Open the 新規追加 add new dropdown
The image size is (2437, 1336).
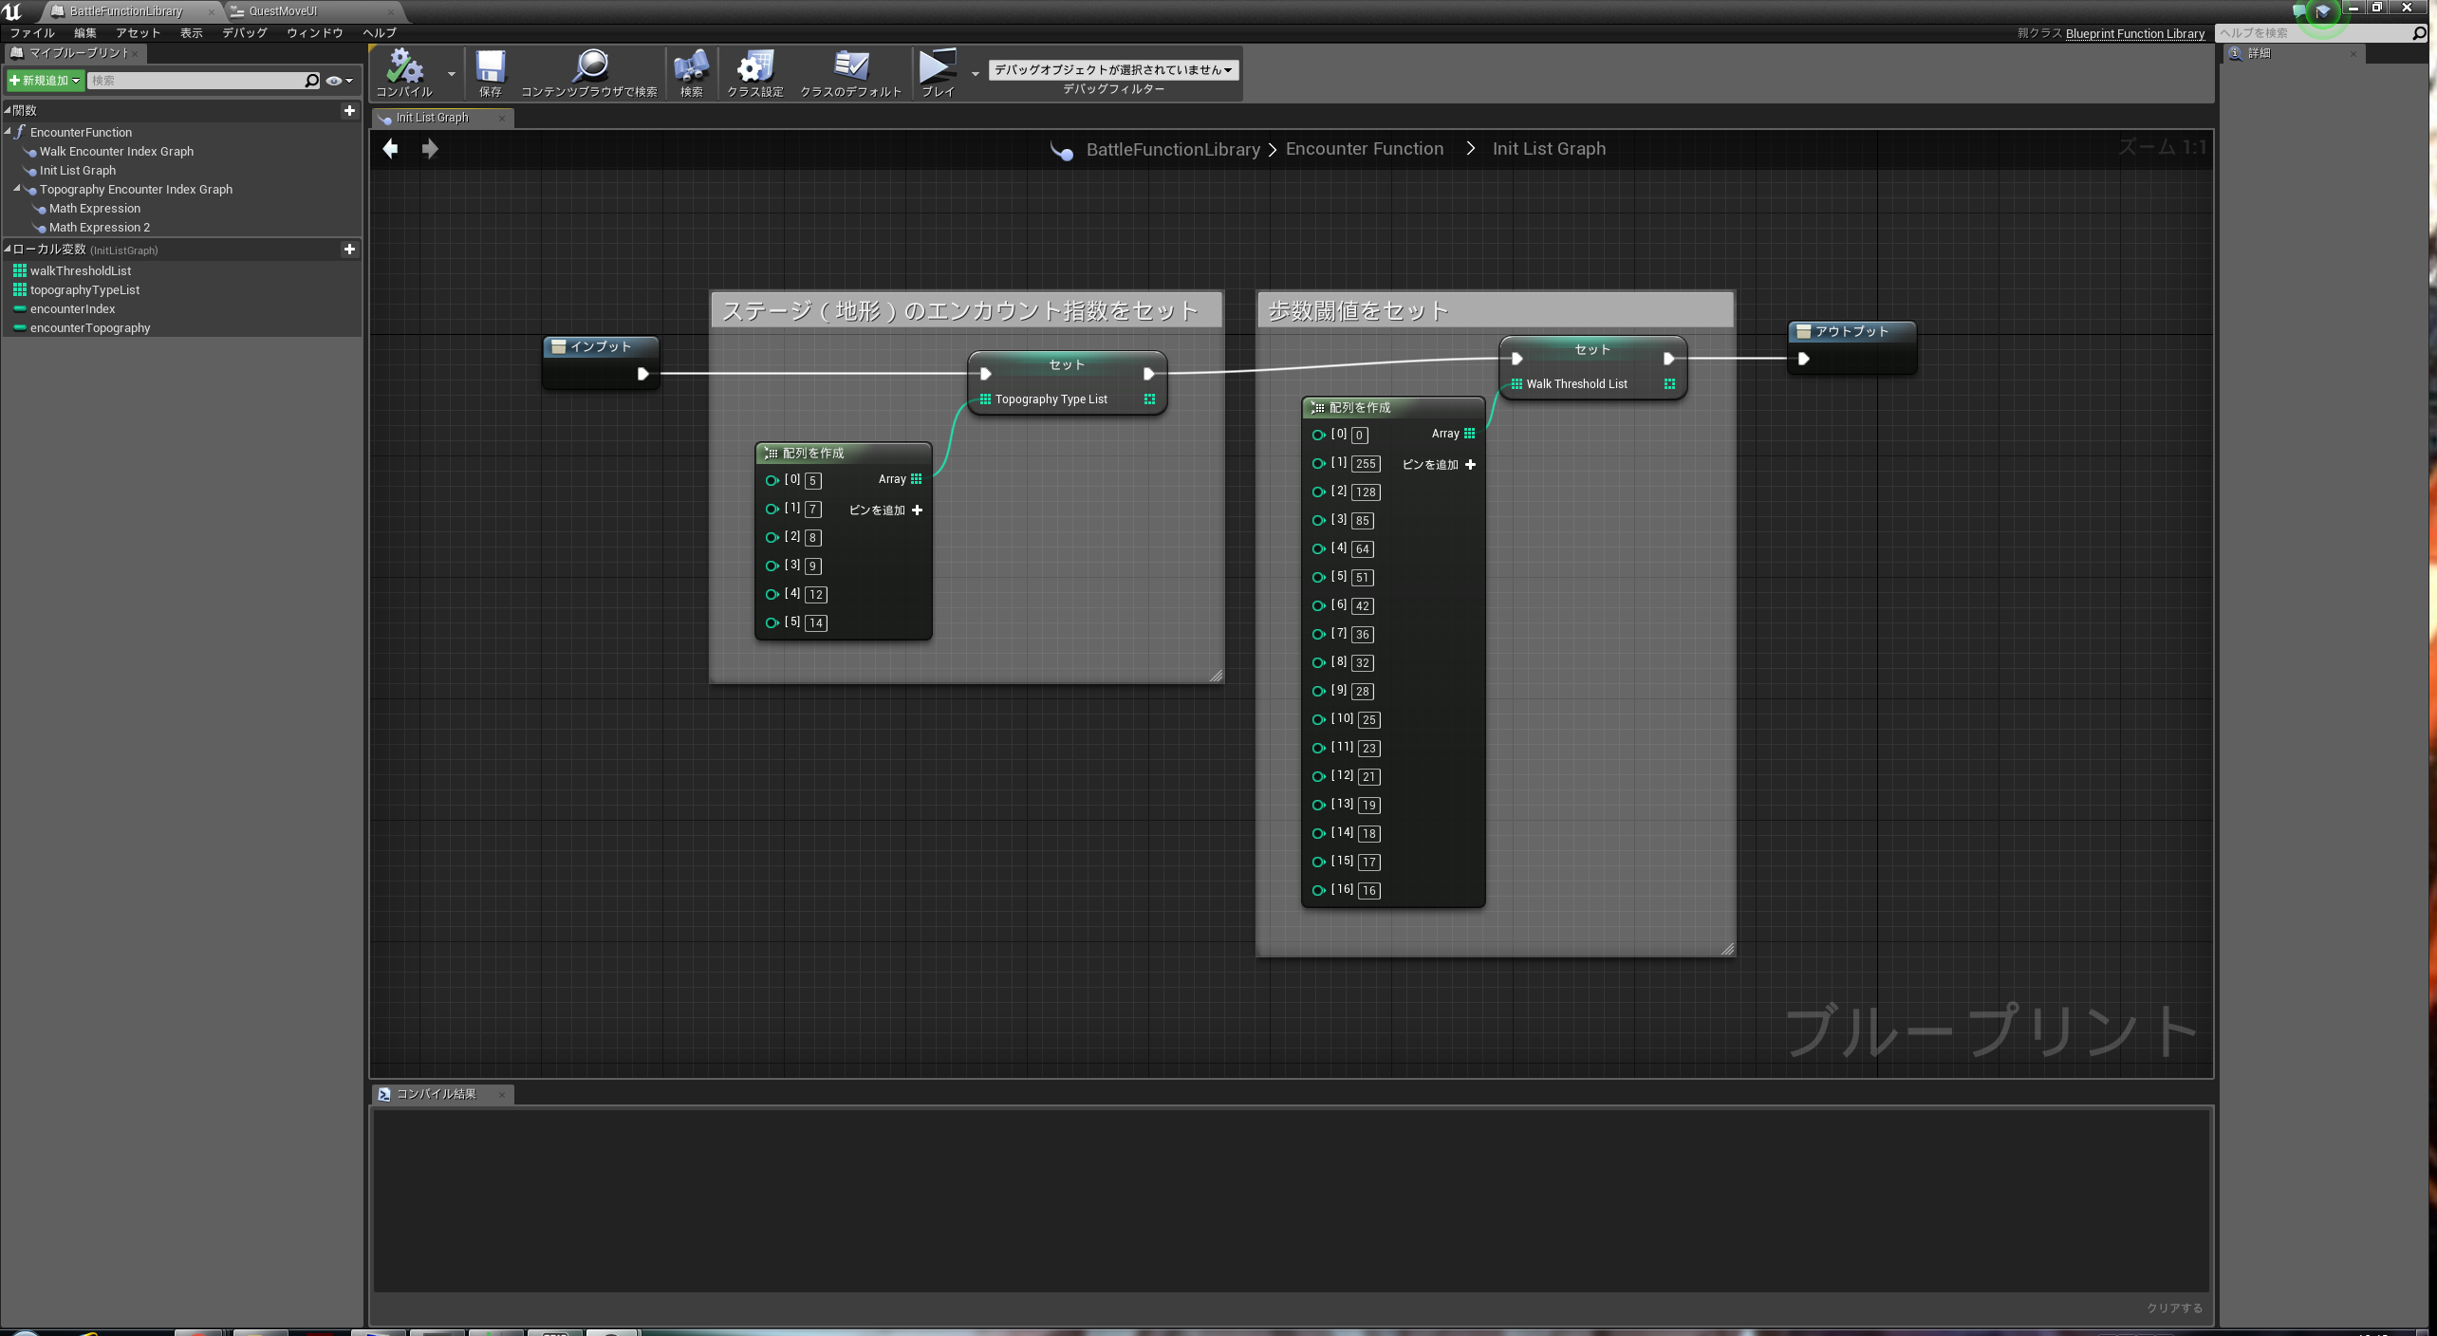coord(45,81)
